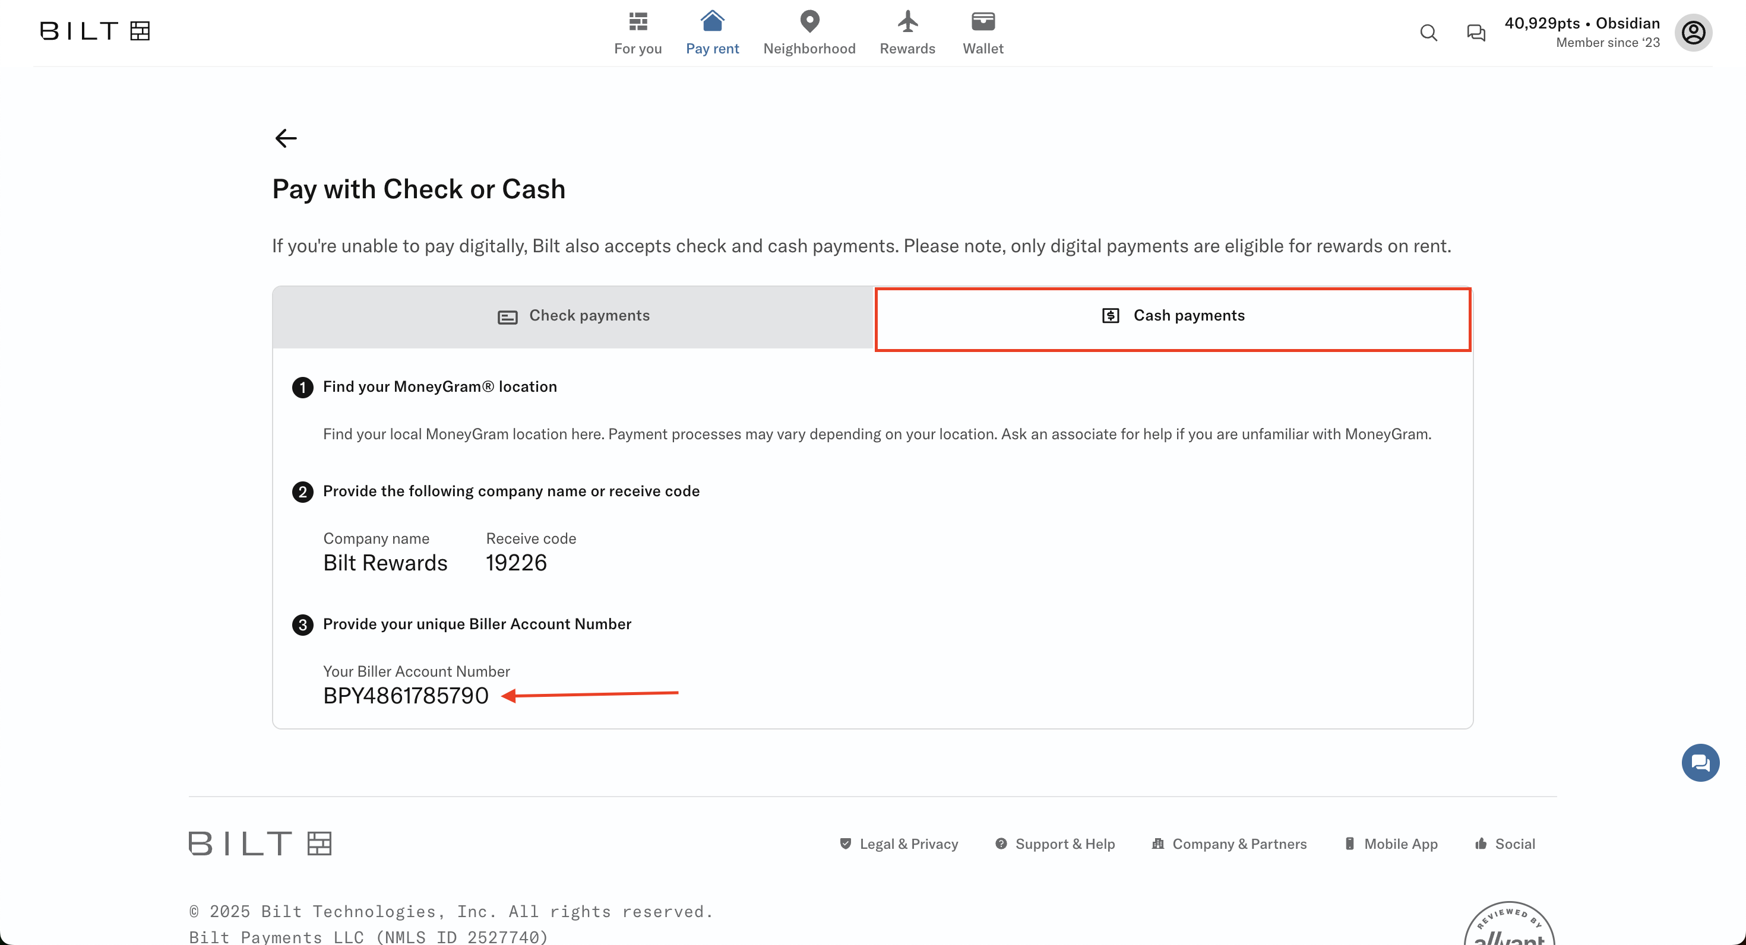Screen dimensions: 1746x945
Task: Click Provide your unique Biller Account Number heading
Action: (x=477, y=624)
